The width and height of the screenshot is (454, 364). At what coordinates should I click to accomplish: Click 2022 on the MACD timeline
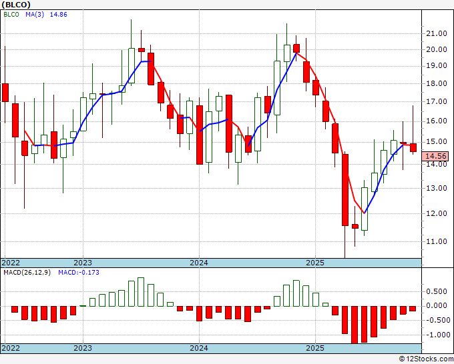(x=11, y=348)
